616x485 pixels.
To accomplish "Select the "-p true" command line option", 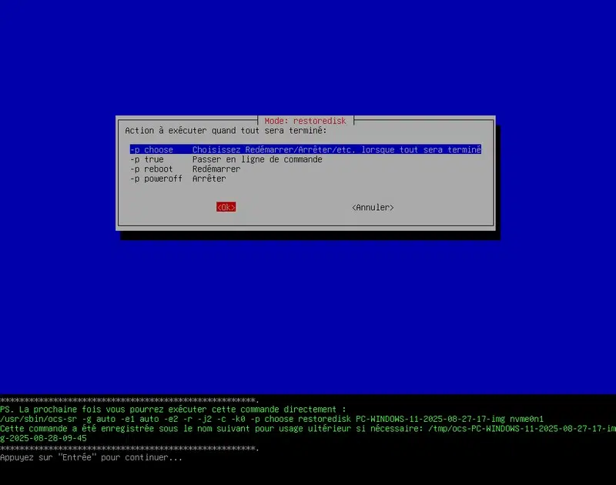I will tap(226, 159).
